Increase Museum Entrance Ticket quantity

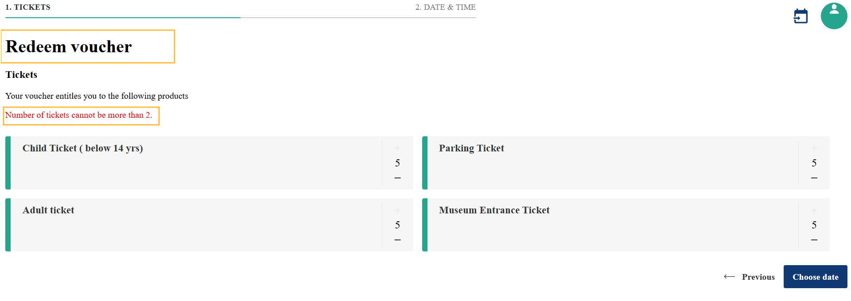[x=814, y=210]
